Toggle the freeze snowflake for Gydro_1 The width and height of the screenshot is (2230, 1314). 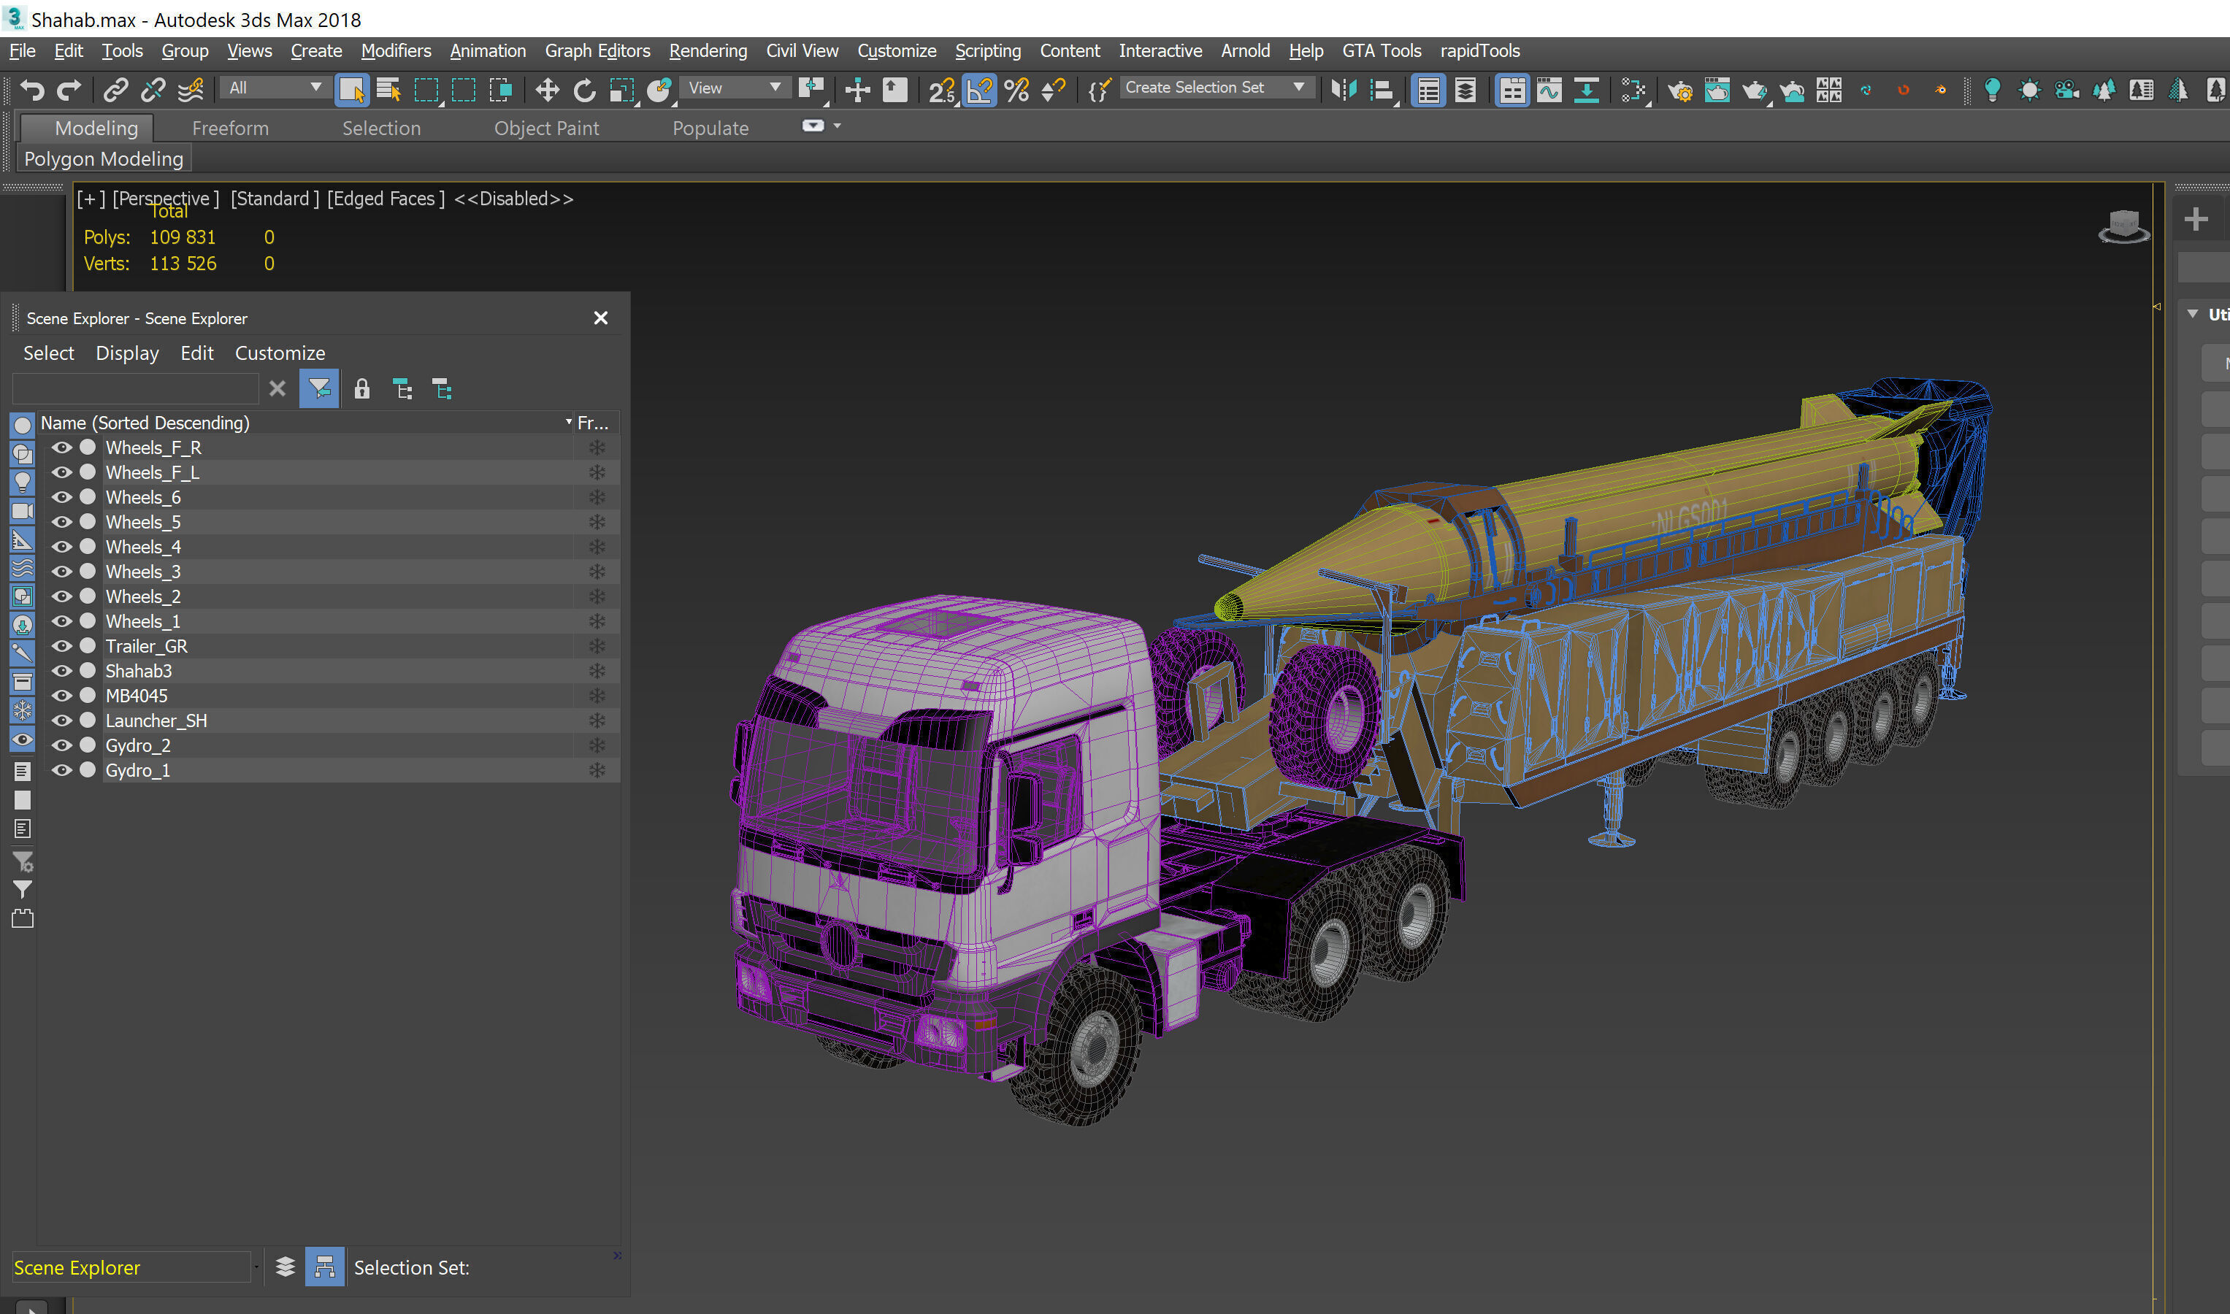point(597,769)
